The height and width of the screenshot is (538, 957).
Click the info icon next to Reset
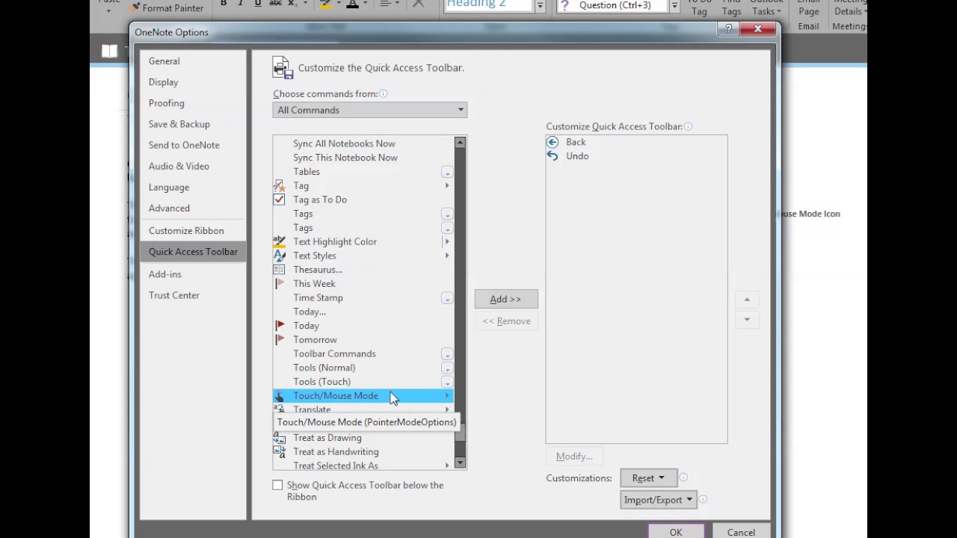point(683,477)
